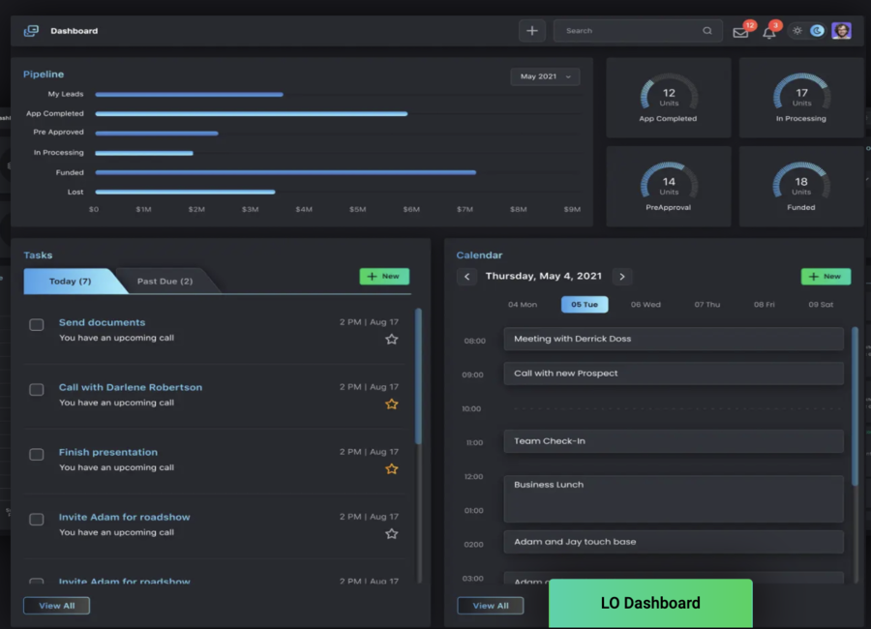Star the Send documents task
The width and height of the screenshot is (871, 629).
click(x=392, y=339)
